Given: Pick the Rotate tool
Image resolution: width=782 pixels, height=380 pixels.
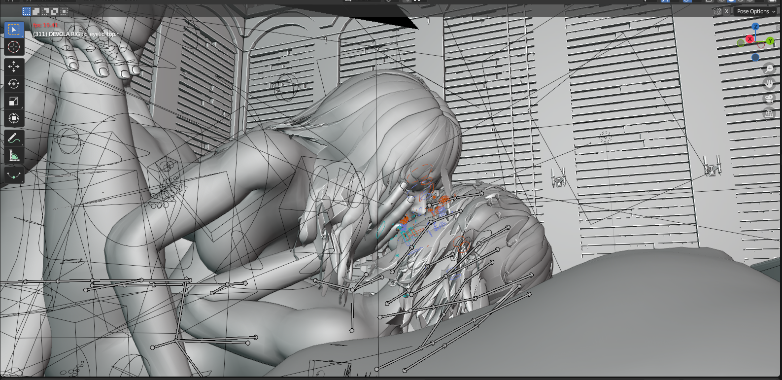Looking at the screenshot, I should 14,84.
